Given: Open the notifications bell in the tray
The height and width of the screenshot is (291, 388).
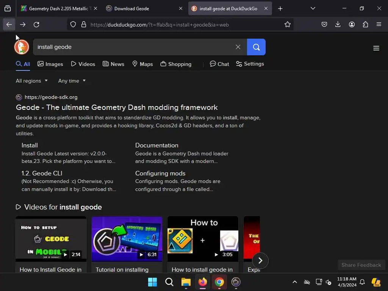Looking at the screenshot, I should pos(362,282).
